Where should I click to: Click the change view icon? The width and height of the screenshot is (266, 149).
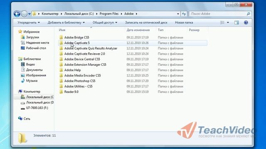222,22
